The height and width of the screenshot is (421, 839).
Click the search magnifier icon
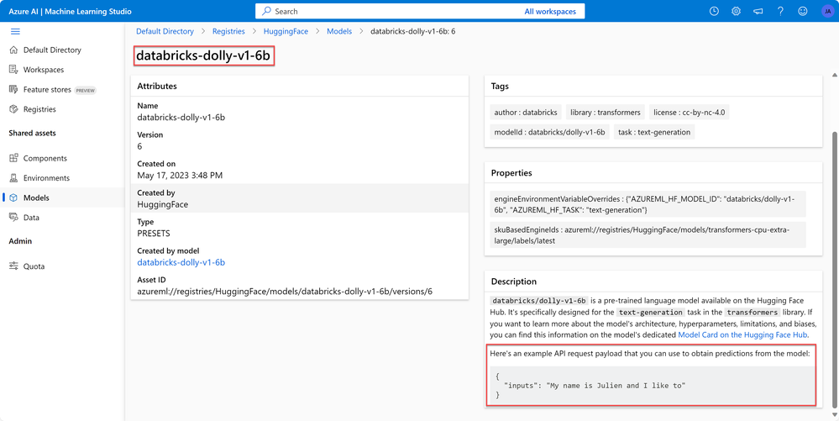click(x=266, y=11)
